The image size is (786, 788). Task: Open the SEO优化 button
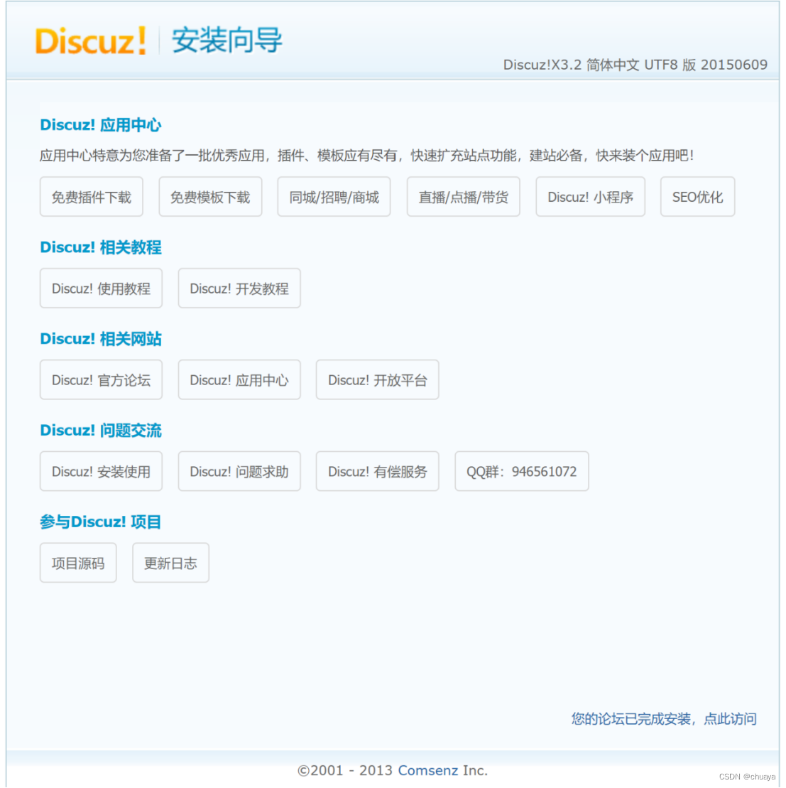(698, 197)
